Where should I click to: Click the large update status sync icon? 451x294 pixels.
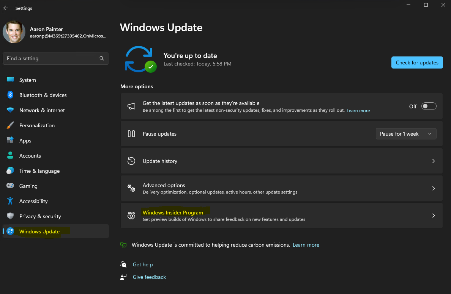point(140,59)
